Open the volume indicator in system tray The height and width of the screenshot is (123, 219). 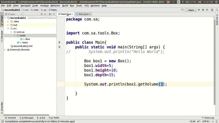coord(200,2)
